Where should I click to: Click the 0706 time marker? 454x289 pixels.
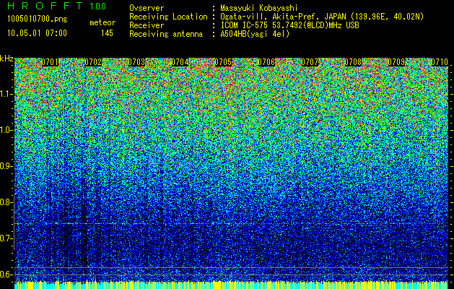[x=266, y=62]
